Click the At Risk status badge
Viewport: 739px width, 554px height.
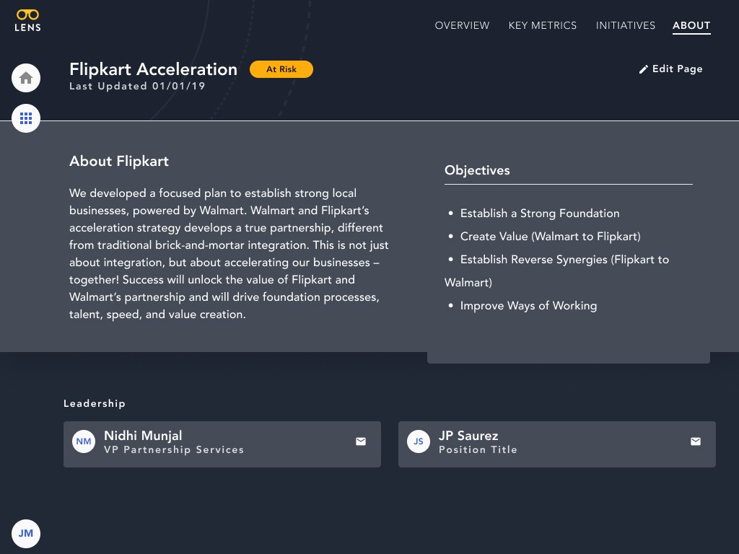[x=281, y=69]
